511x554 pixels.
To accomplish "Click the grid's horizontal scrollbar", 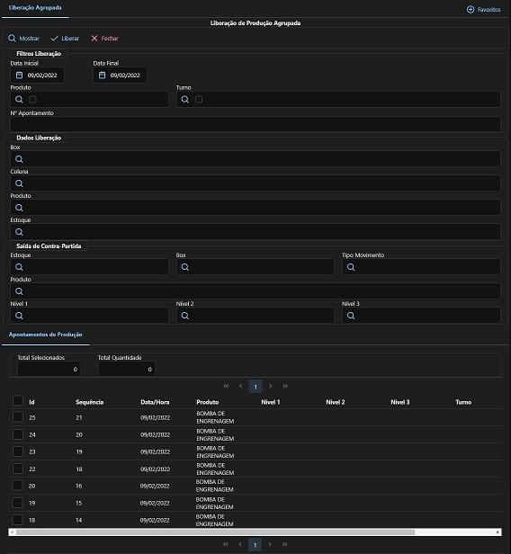I will pos(255,532).
